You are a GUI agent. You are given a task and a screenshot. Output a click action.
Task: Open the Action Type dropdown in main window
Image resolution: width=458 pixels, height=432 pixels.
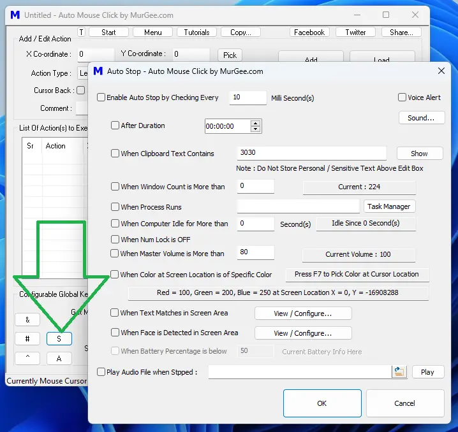click(x=83, y=73)
